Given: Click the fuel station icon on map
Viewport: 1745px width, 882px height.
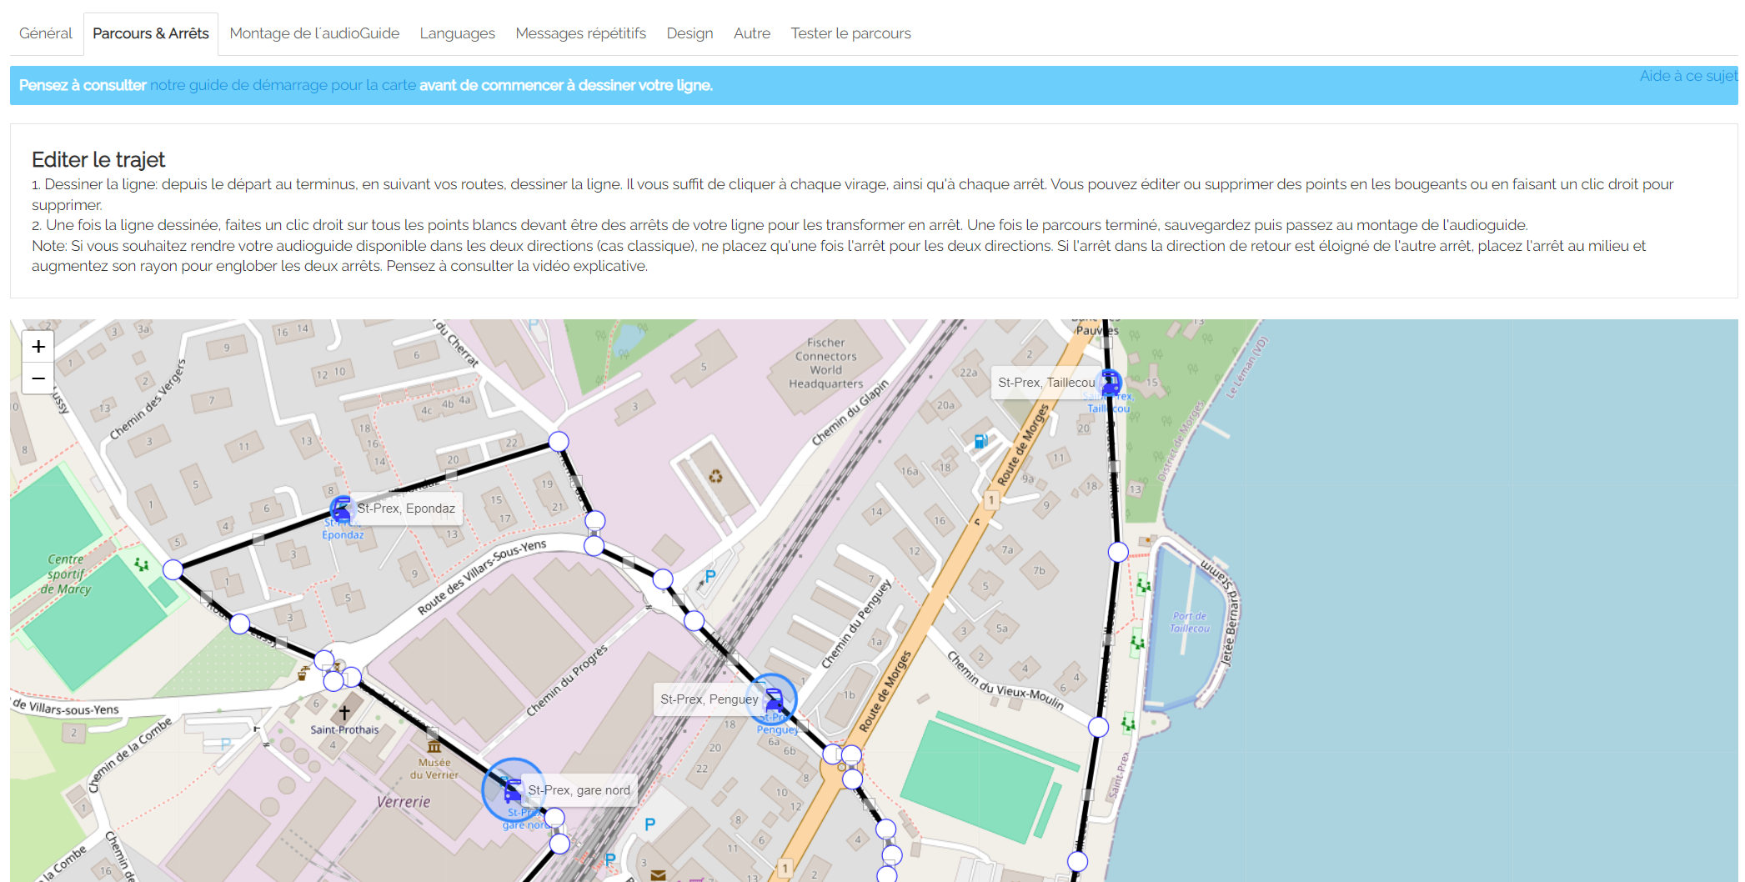Looking at the screenshot, I should [981, 441].
